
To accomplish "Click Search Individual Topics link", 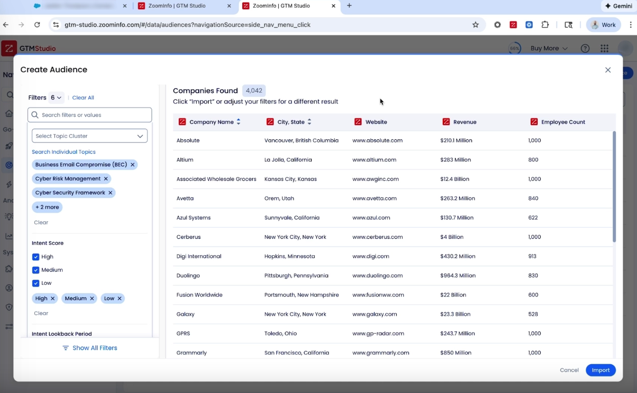I will (64, 152).
